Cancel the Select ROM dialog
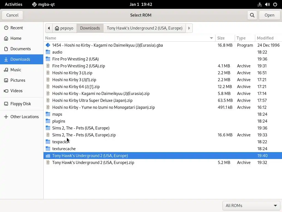The height and width of the screenshot is (212, 282). tap(12, 15)
